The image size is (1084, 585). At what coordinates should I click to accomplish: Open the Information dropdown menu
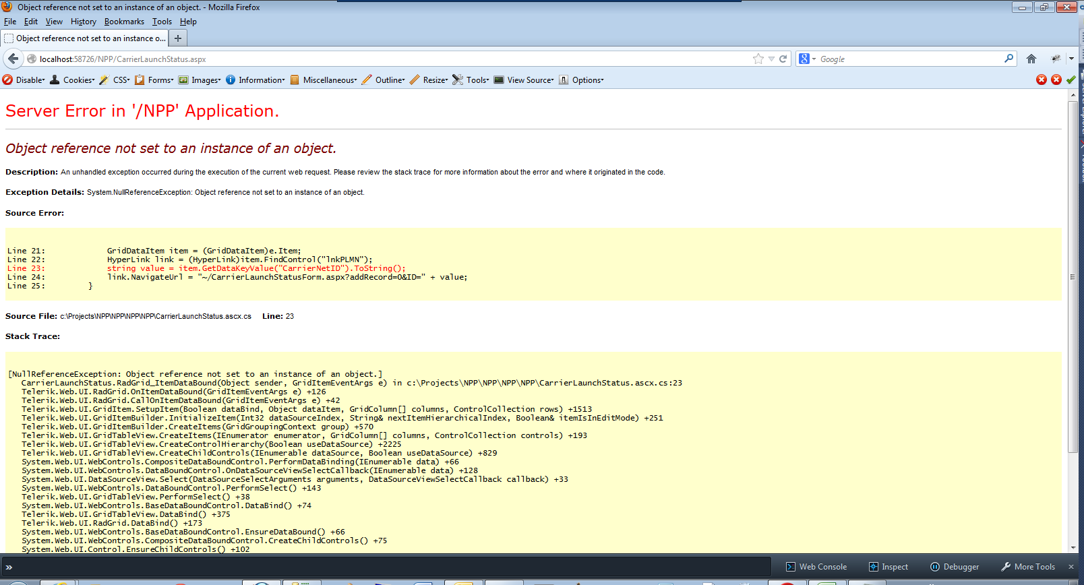click(255, 80)
